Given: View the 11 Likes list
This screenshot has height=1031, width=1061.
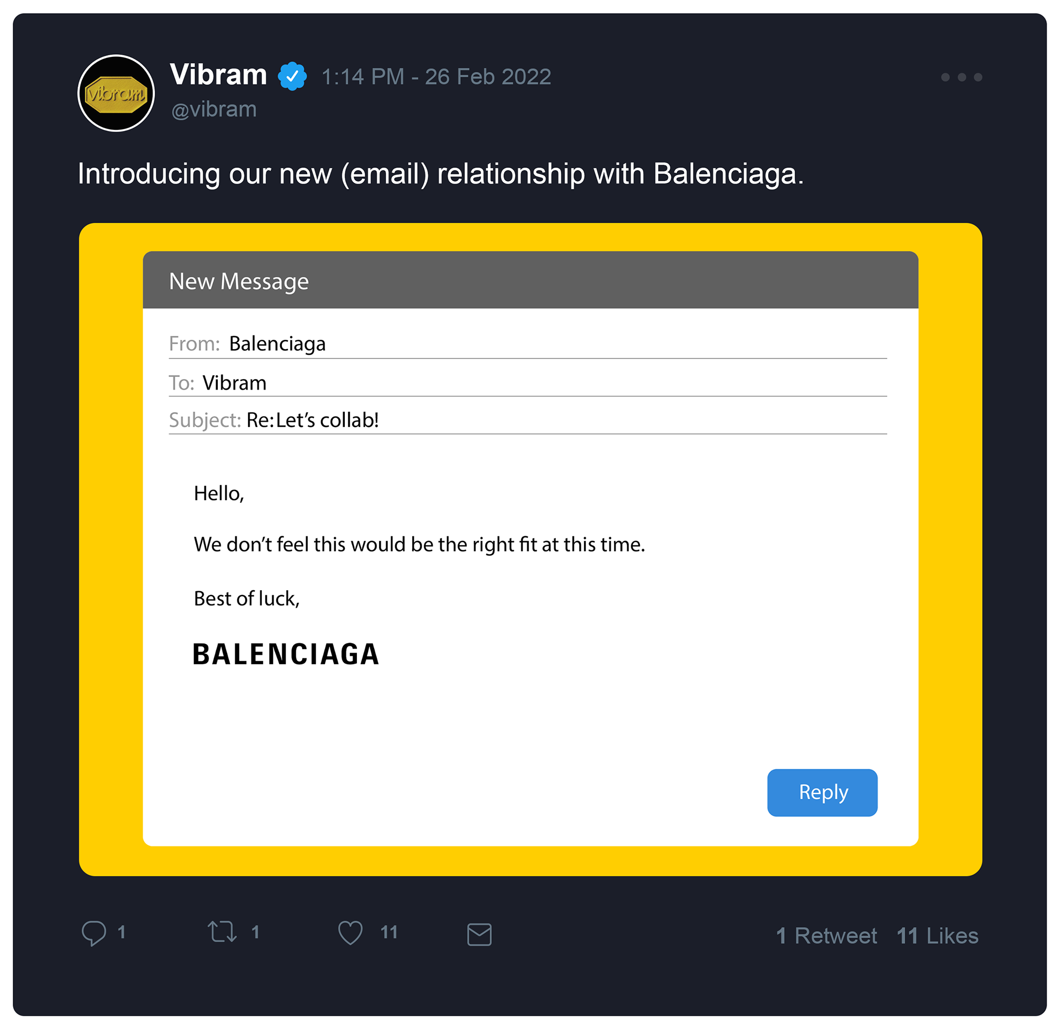Looking at the screenshot, I should click(937, 936).
